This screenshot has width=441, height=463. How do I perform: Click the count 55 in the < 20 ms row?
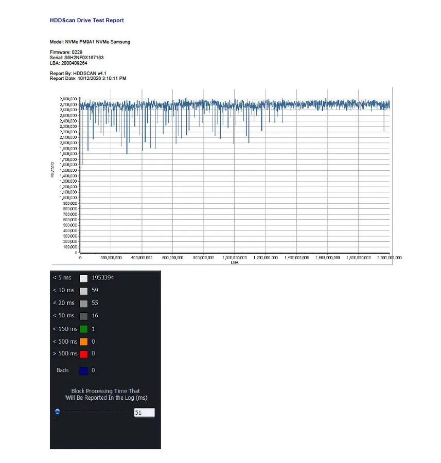95,303
